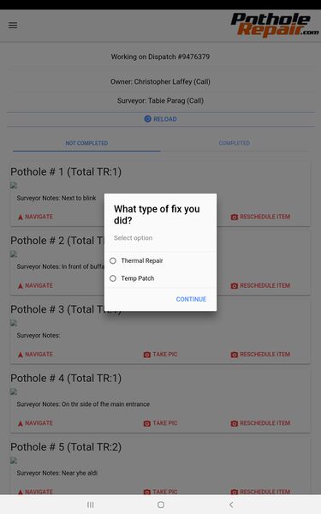Click the PotholeRepair.com logo
The image size is (321, 514).
click(x=275, y=25)
